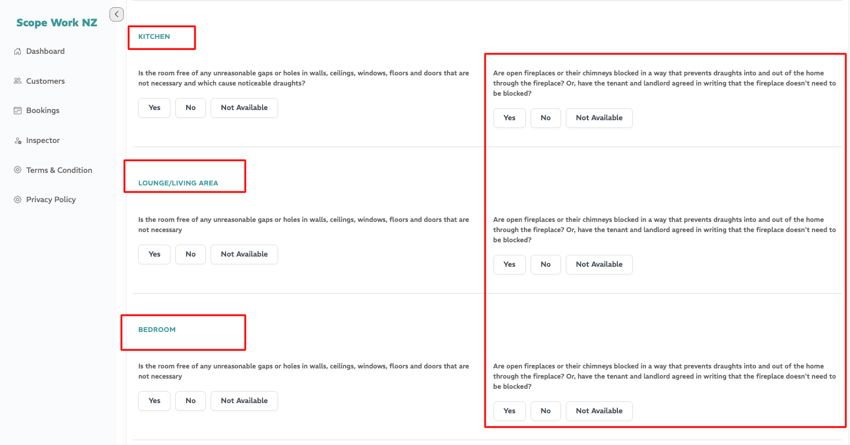Select No for Lounge fireplace question
Screen dimensions: 850x445
[x=546, y=264]
